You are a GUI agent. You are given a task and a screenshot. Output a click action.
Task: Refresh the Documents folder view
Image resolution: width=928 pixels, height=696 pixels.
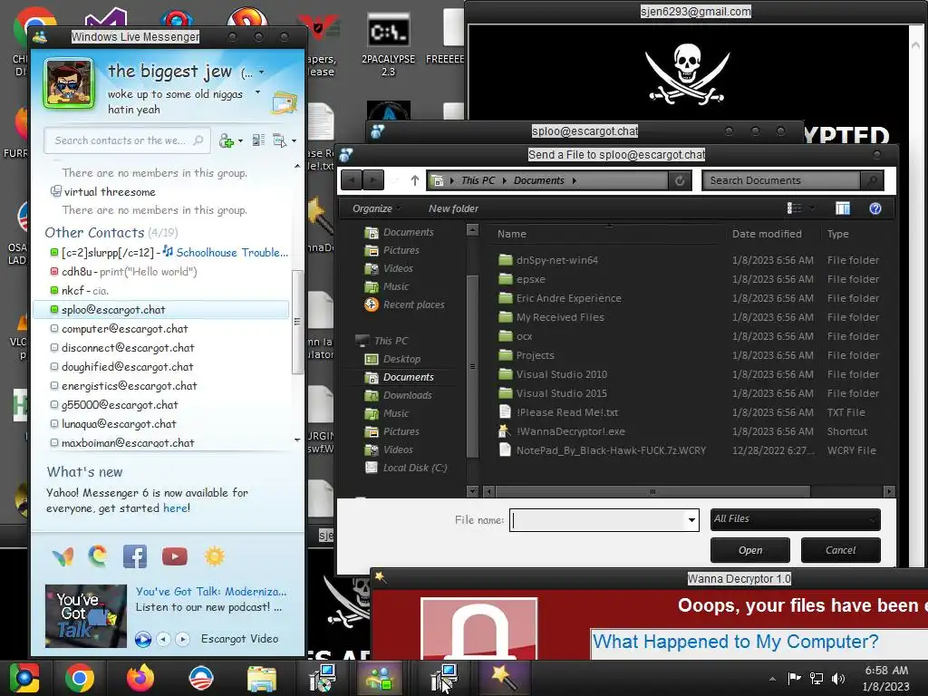(x=680, y=180)
